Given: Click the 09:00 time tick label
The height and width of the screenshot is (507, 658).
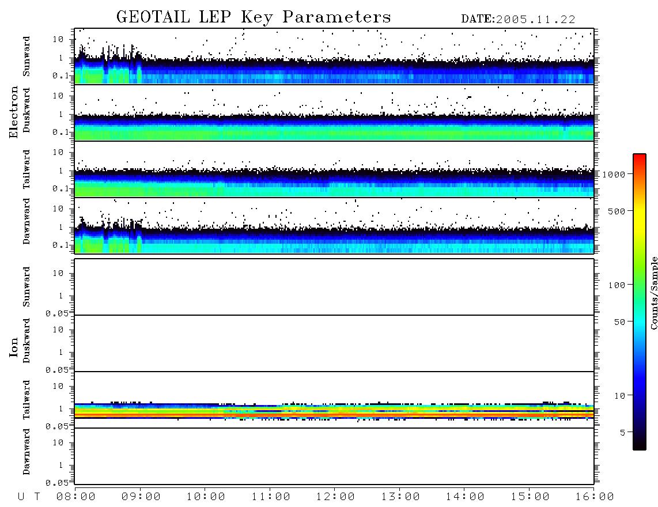Looking at the screenshot, I should [141, 497].
